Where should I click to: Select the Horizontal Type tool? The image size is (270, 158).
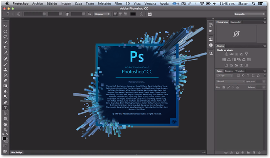click(x=5, y=108)
